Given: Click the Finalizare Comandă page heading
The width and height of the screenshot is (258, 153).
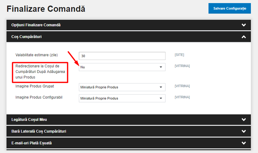Looking at the screenshot, I should (46, 9).
